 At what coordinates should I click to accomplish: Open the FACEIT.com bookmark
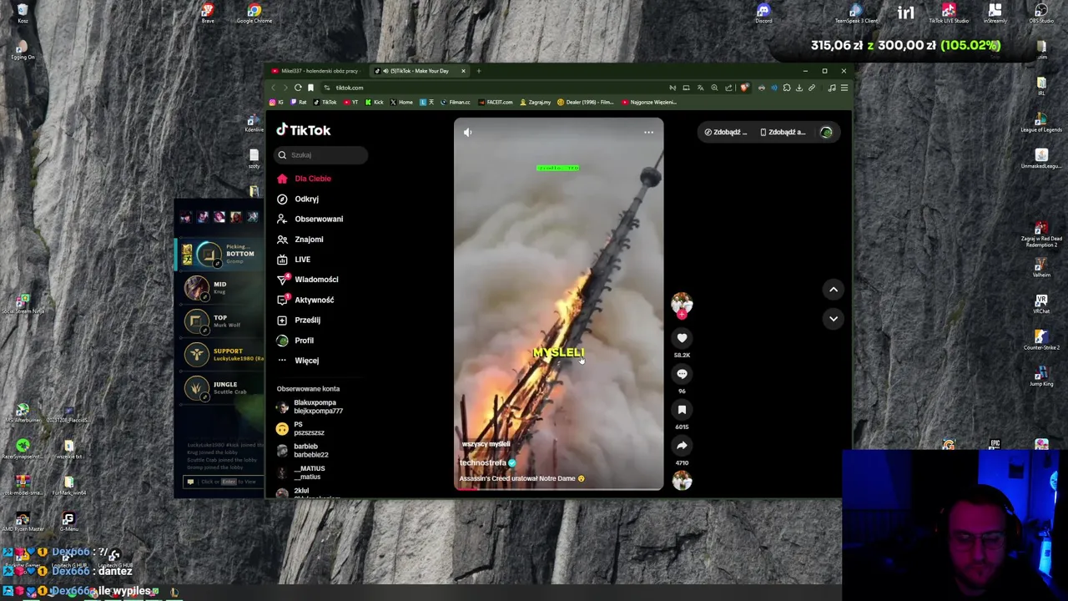pos(495,102)
